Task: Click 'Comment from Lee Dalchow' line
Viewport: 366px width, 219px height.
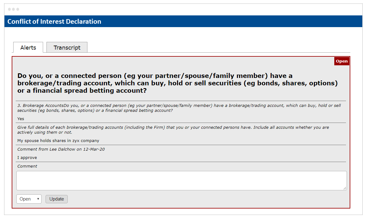Action: [61, 149]
